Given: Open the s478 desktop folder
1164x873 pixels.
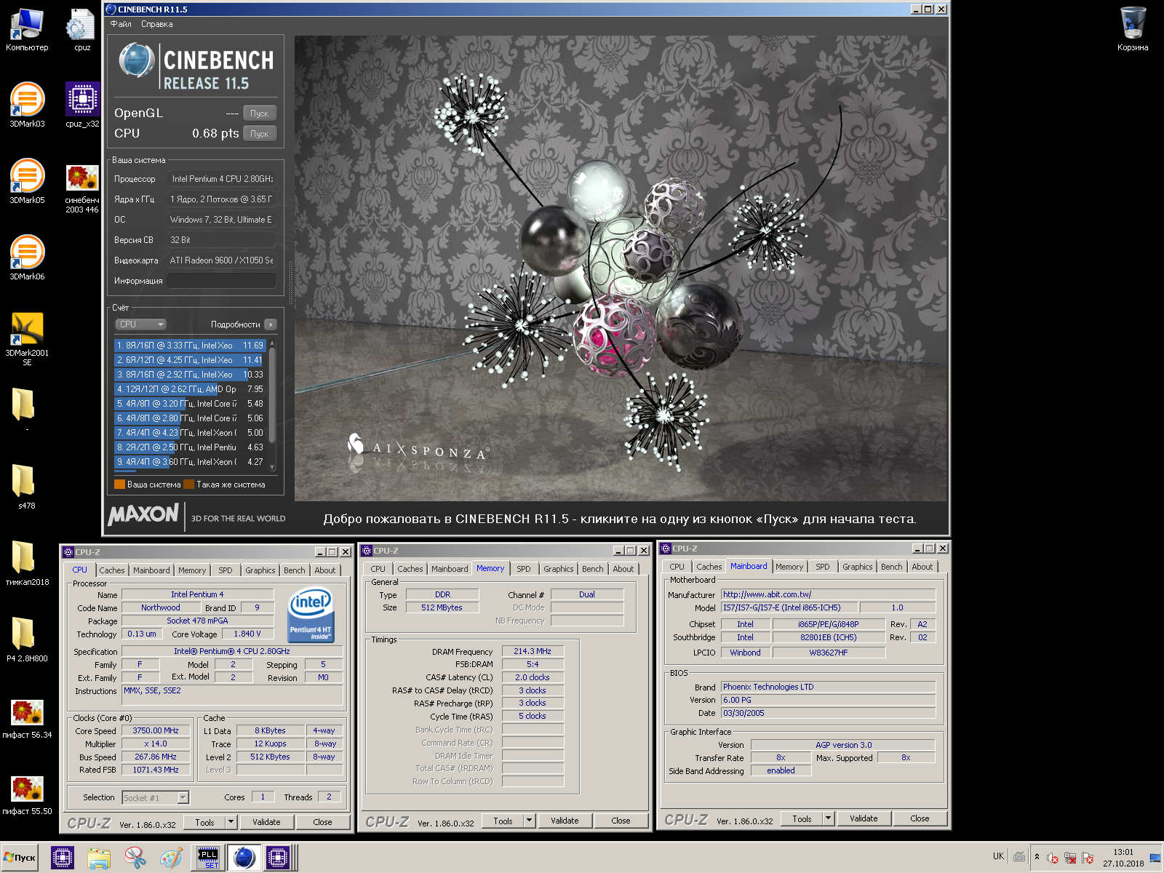Looking at the screenshot, I should coord(27,486).
